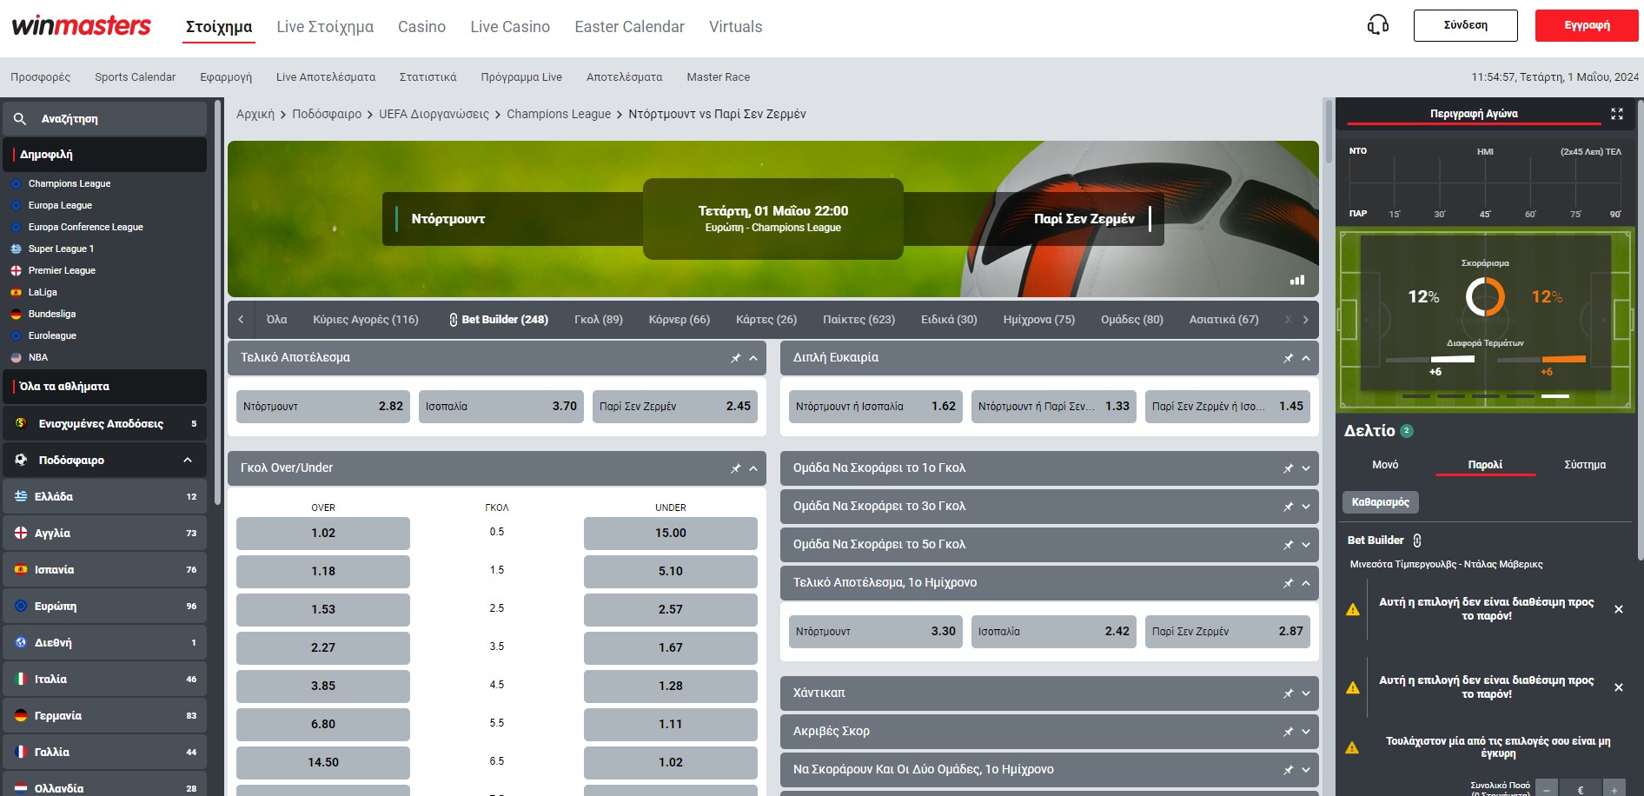Expand the match description panel fullscreen

coord(1616,113)
